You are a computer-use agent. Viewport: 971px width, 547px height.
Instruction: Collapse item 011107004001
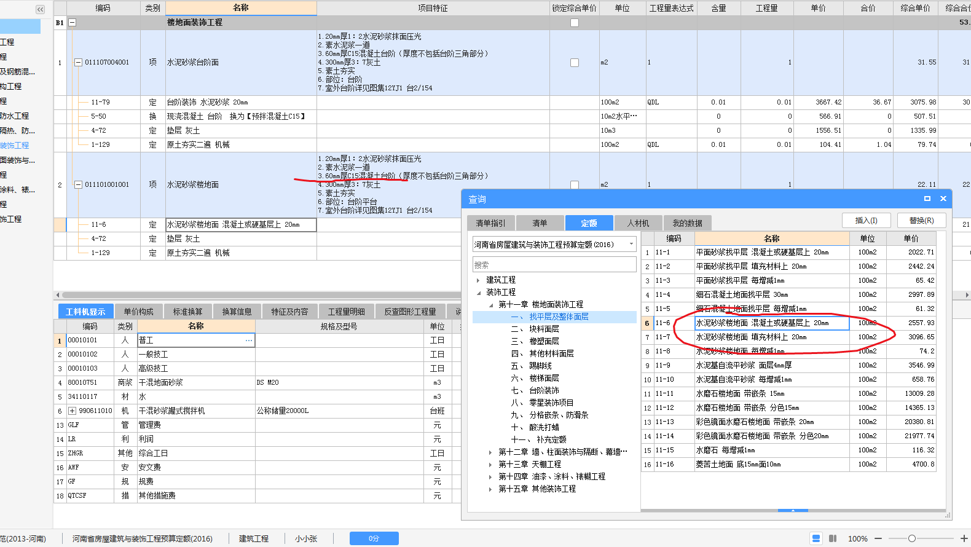(78, 62)
